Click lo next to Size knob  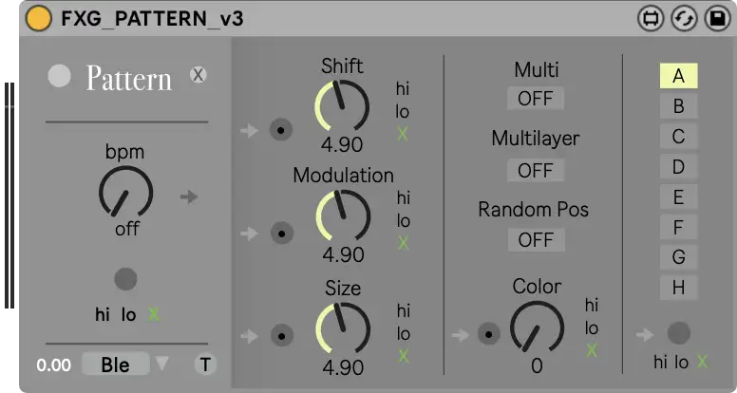click(404, 334)
